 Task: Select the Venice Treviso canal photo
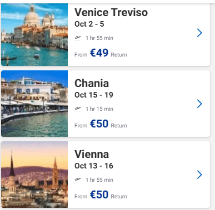(34, 34)
